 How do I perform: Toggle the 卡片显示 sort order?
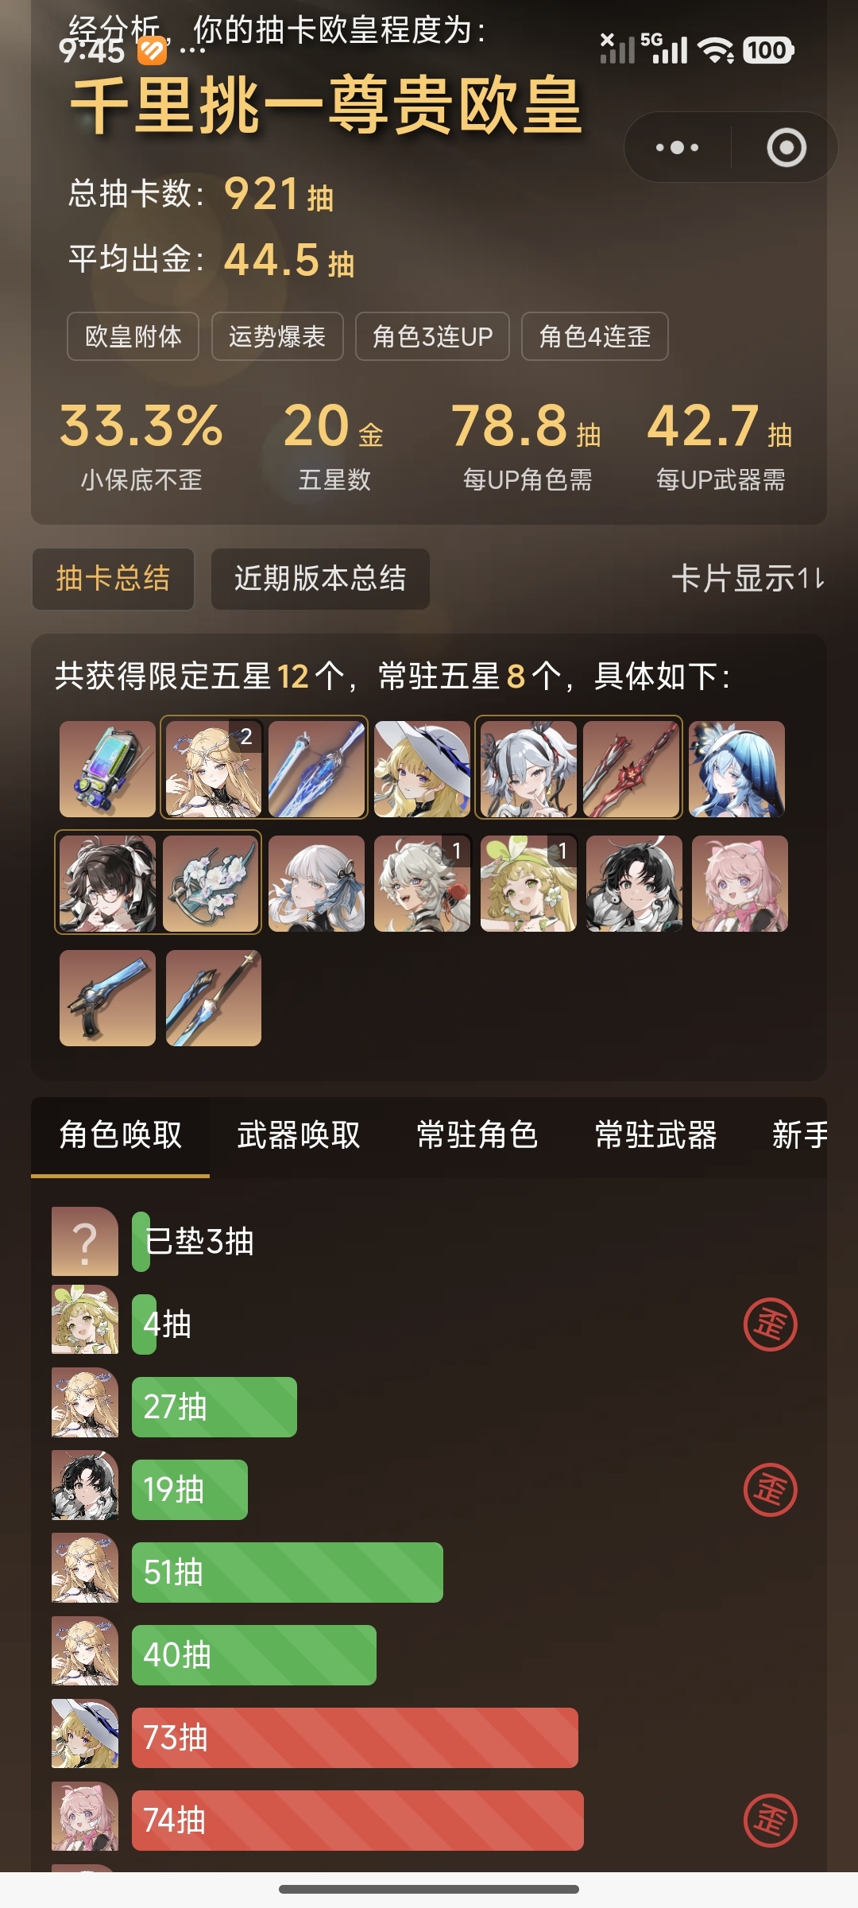pos(748,579)
